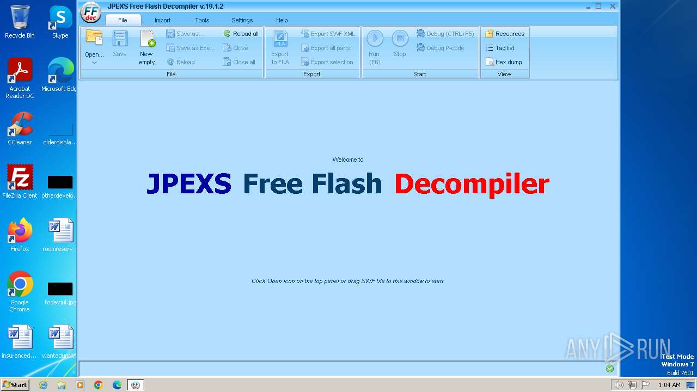Choose Save as Exe option
Viewport: 697px width, 392px height.
[x=191, y=48]
